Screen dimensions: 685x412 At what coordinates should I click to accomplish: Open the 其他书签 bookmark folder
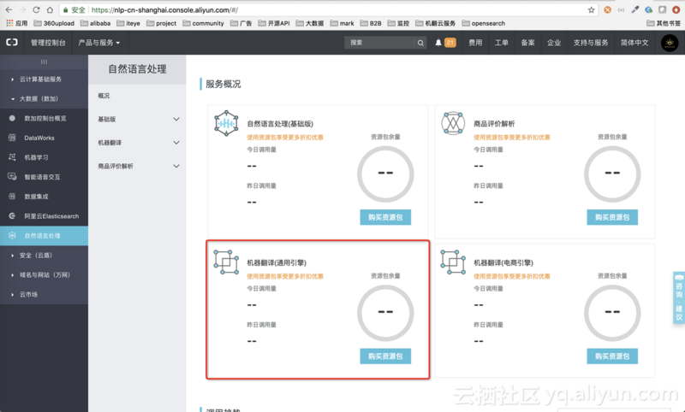click(663, 23)
